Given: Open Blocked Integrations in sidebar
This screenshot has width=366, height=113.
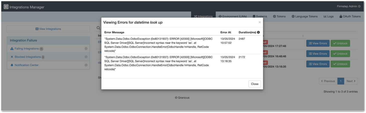Looking at the screenshot, I should [27, 57].
